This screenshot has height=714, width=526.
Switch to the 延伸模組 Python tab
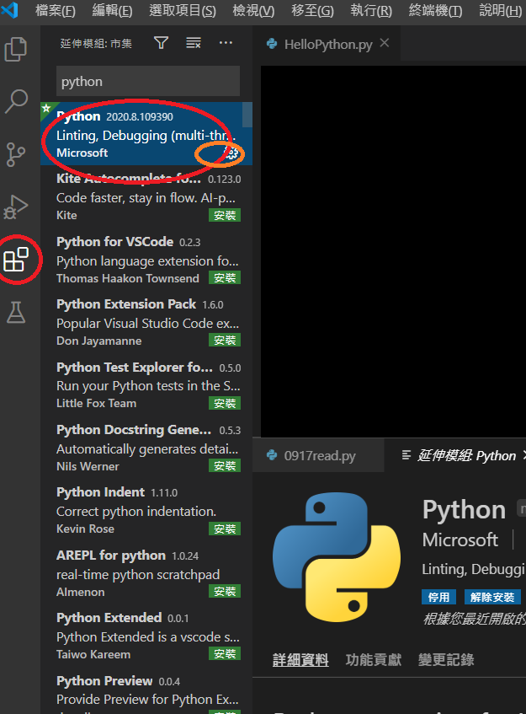(x=460, y=455)
